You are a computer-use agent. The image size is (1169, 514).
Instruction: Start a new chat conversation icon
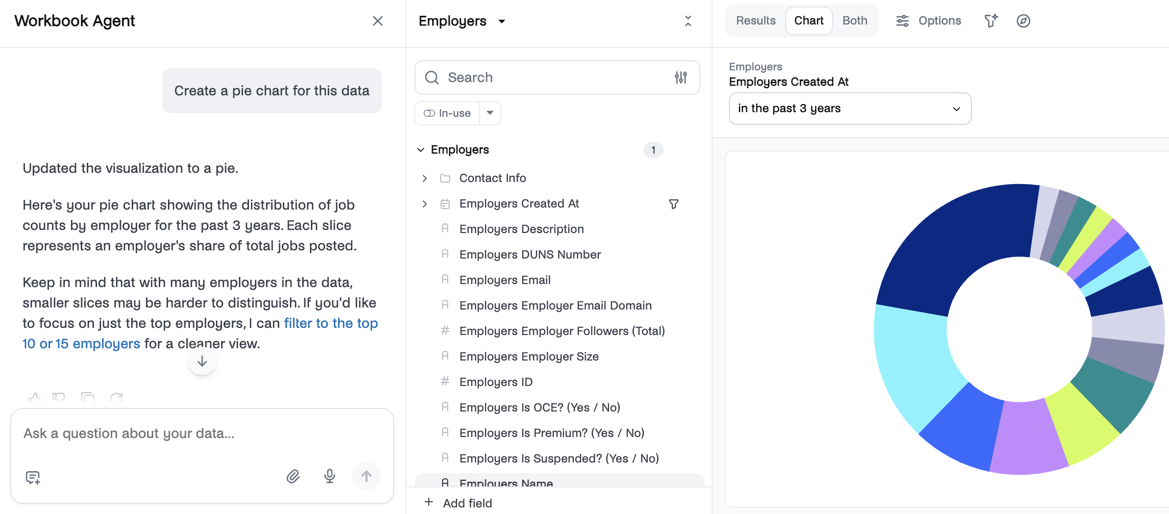click(x=33, y=477)
